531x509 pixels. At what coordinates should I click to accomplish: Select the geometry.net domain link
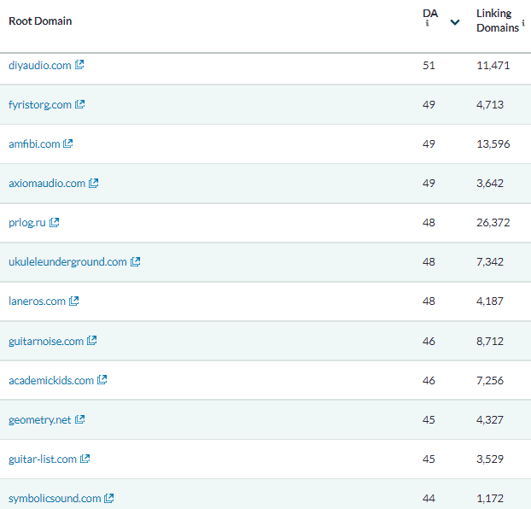(40, 420)
